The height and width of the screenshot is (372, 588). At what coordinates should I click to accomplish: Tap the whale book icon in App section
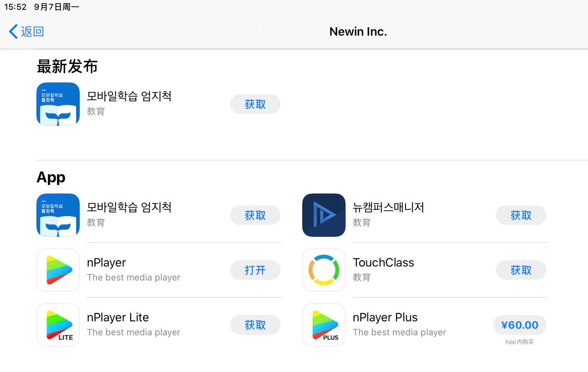58,215
